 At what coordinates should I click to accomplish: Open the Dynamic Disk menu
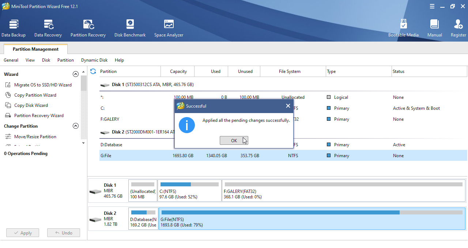pyautogui.click(x=94, y=60)
